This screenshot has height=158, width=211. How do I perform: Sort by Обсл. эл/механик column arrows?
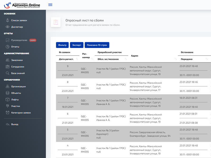pos(126,59)
